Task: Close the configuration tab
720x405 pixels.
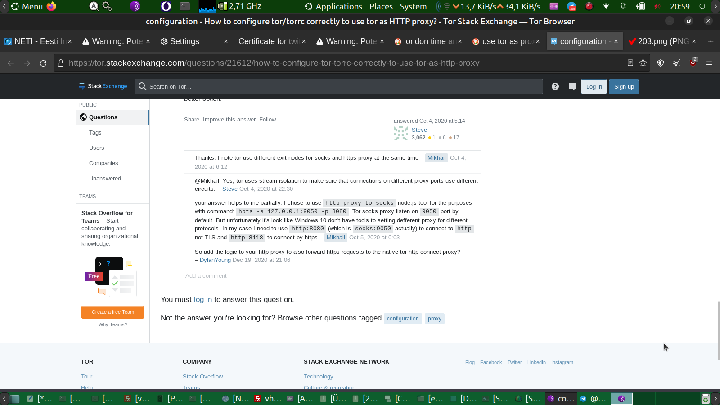Action: pyautogui.click(x=616, y=41)
